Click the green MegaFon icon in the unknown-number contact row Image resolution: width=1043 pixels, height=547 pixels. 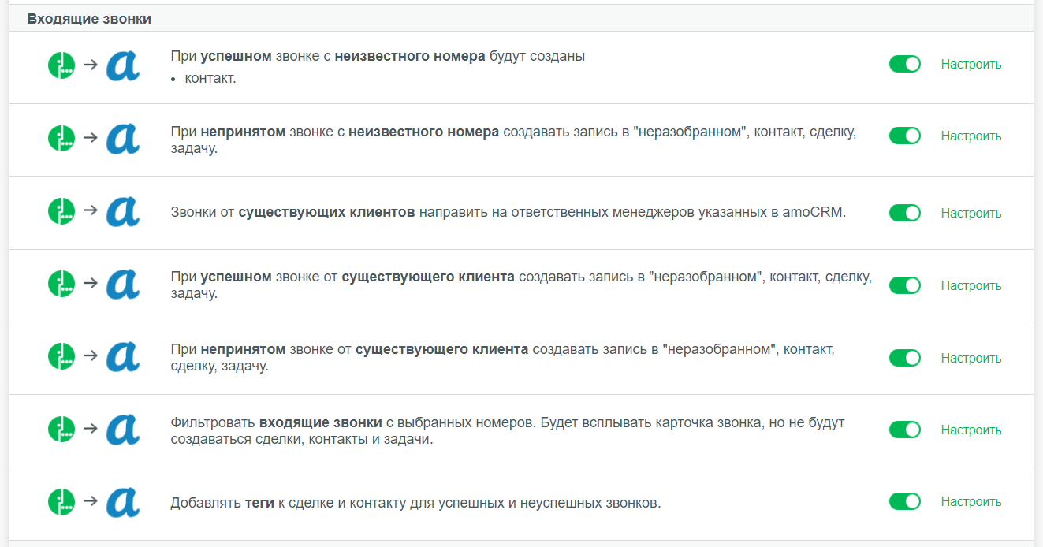(x=61, y=65)
